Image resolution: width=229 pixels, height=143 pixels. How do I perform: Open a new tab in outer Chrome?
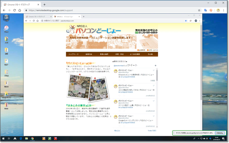[44, 5]
